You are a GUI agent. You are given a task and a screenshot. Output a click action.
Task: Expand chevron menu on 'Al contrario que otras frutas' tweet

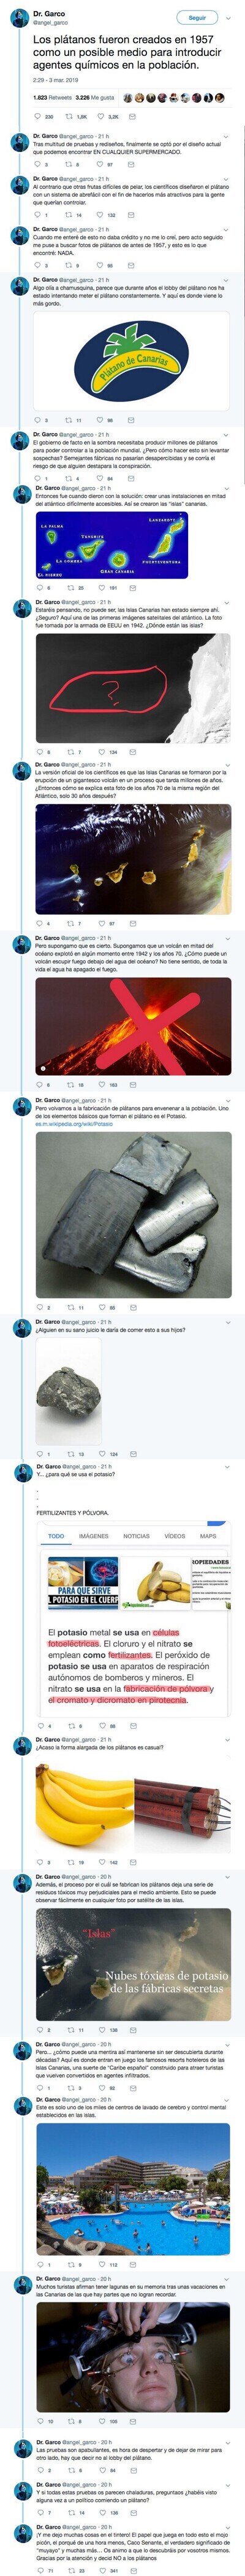[x=226, y=179]
